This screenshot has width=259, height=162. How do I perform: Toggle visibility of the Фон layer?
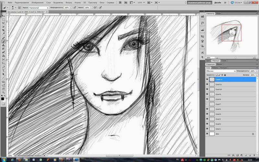point(207,133)
